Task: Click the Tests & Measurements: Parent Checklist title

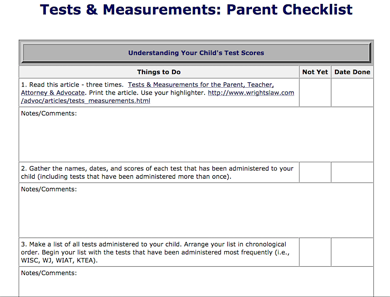Action: click(x=196, y=10)
